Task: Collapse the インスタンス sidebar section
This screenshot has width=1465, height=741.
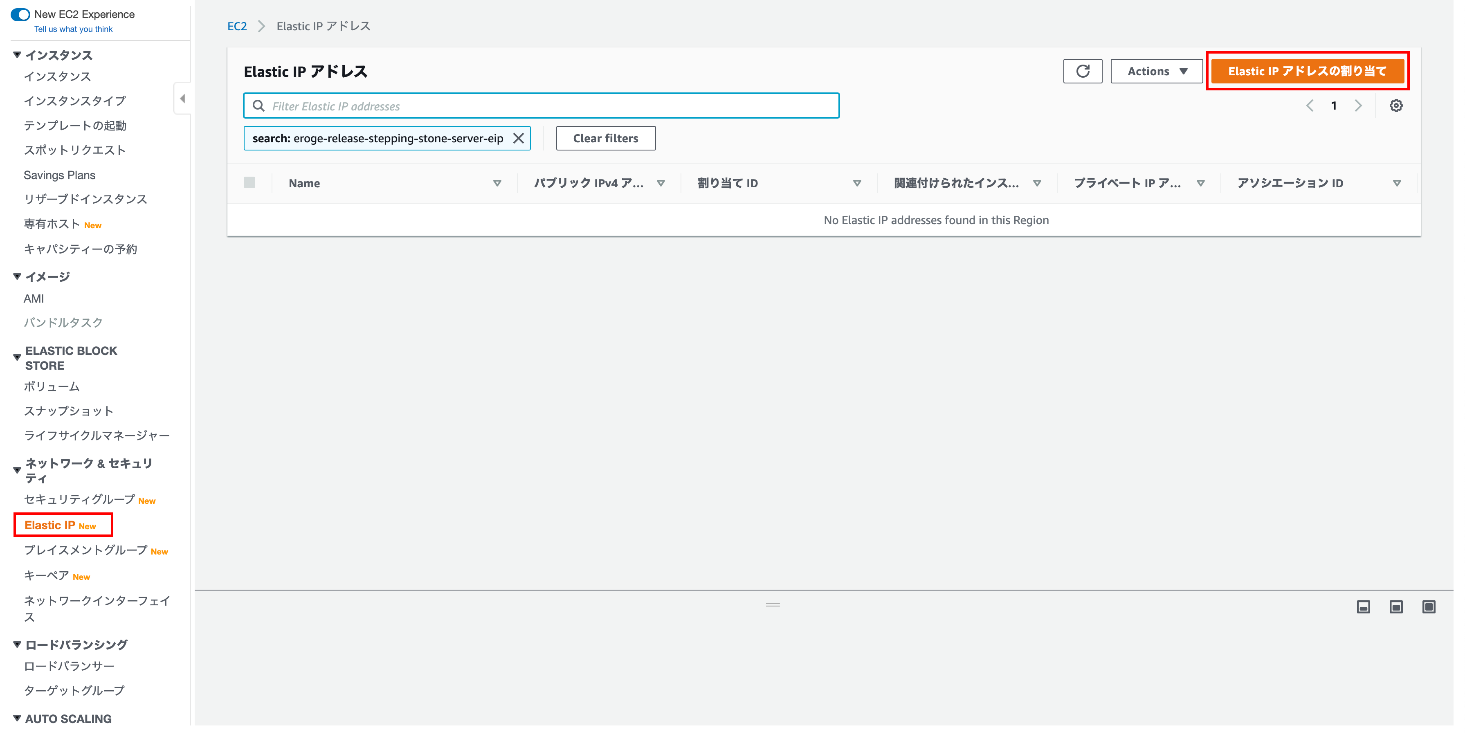Action: click(x=17, y=55)
